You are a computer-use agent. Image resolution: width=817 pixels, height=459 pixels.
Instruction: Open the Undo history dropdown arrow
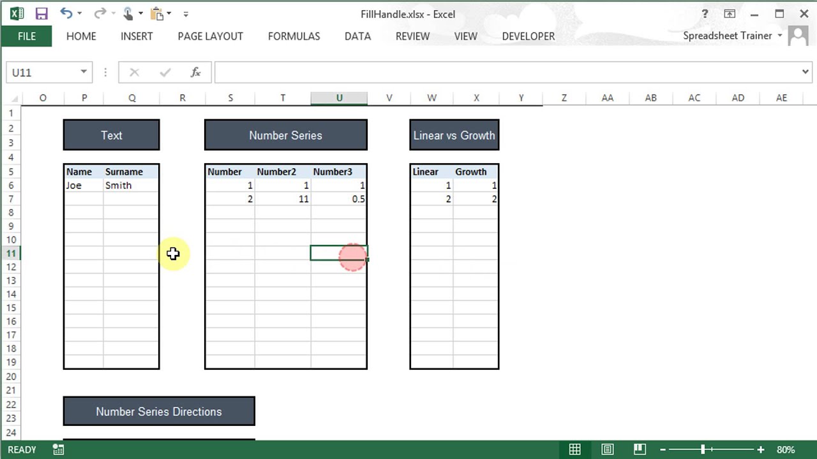point(79,13)
